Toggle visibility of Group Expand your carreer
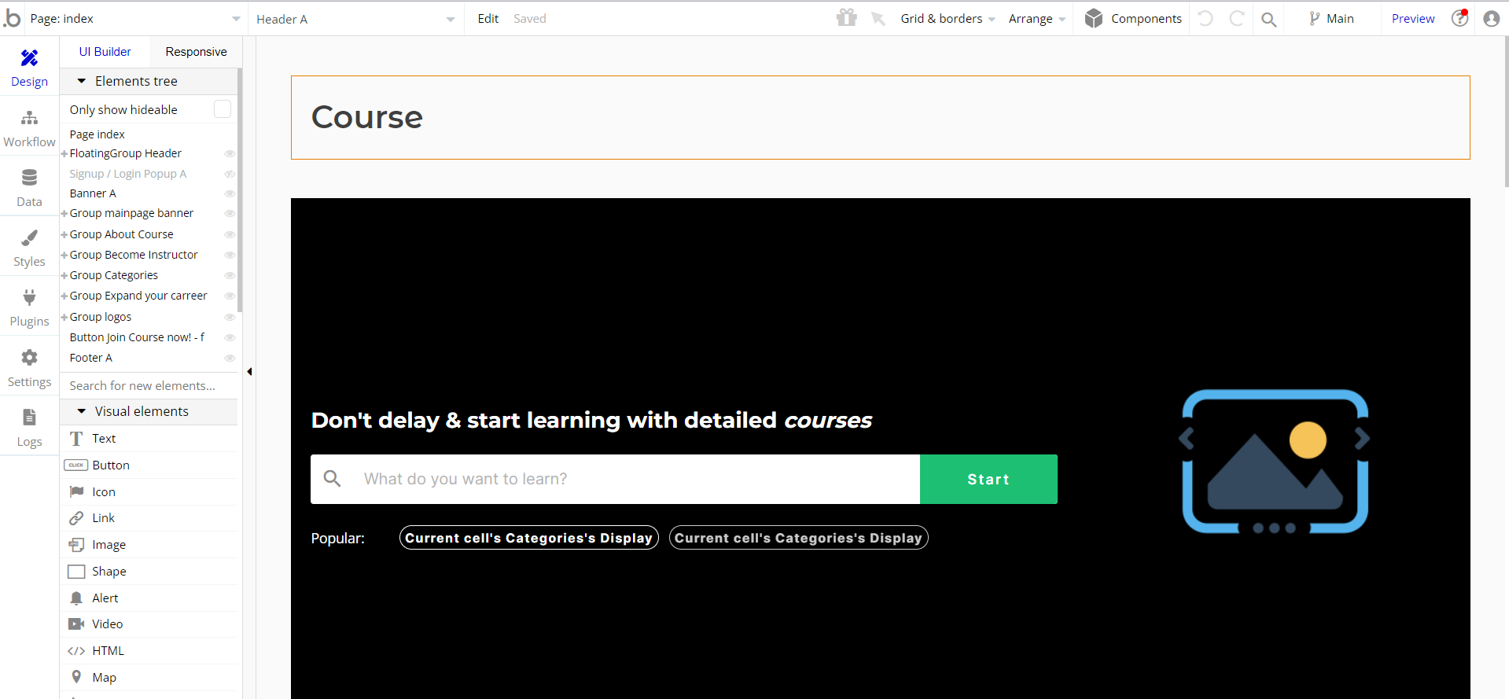This screenshot has width=1509, height=699. click(x=230, y=296)
